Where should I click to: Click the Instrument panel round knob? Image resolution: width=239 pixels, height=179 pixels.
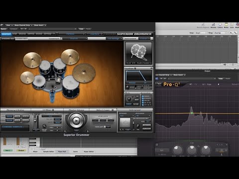click(x=138, y=125)
